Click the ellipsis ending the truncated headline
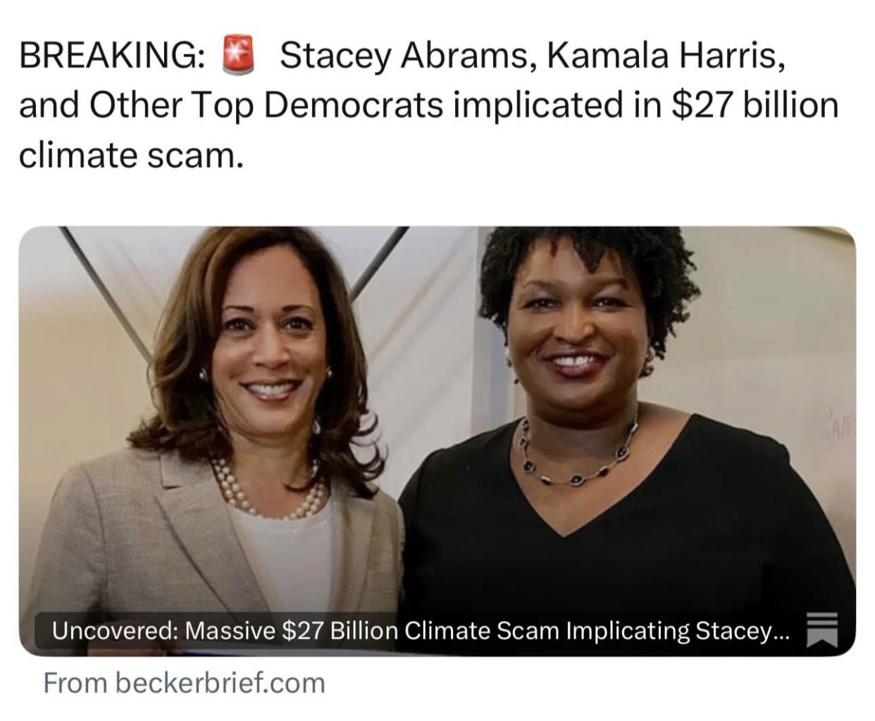Viewport: 875px width, 721px height. 782,632
